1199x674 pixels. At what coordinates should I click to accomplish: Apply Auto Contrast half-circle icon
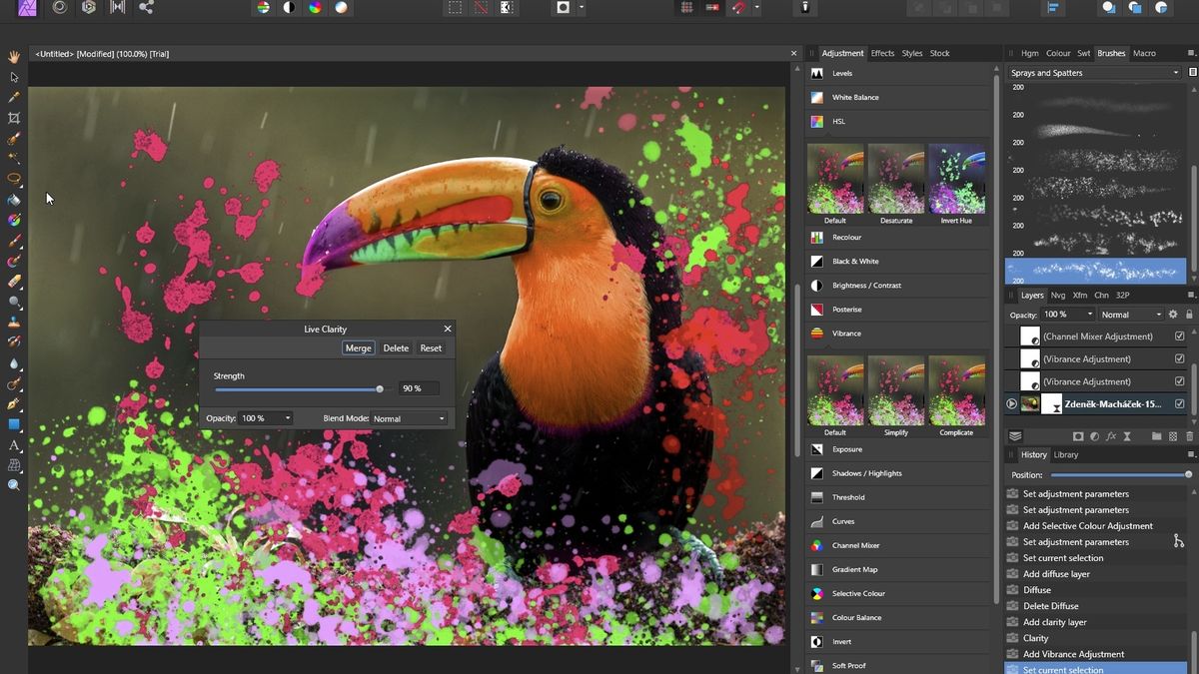289,7
